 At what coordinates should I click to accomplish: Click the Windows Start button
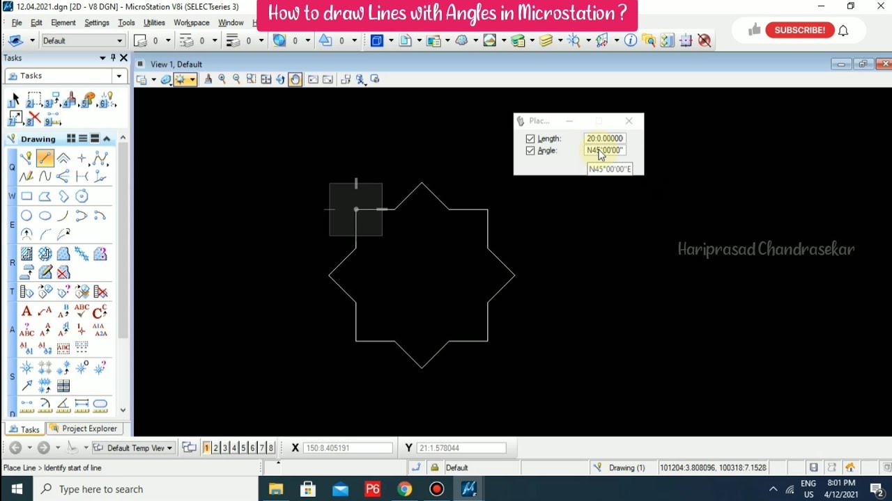[x=17, y=489]
